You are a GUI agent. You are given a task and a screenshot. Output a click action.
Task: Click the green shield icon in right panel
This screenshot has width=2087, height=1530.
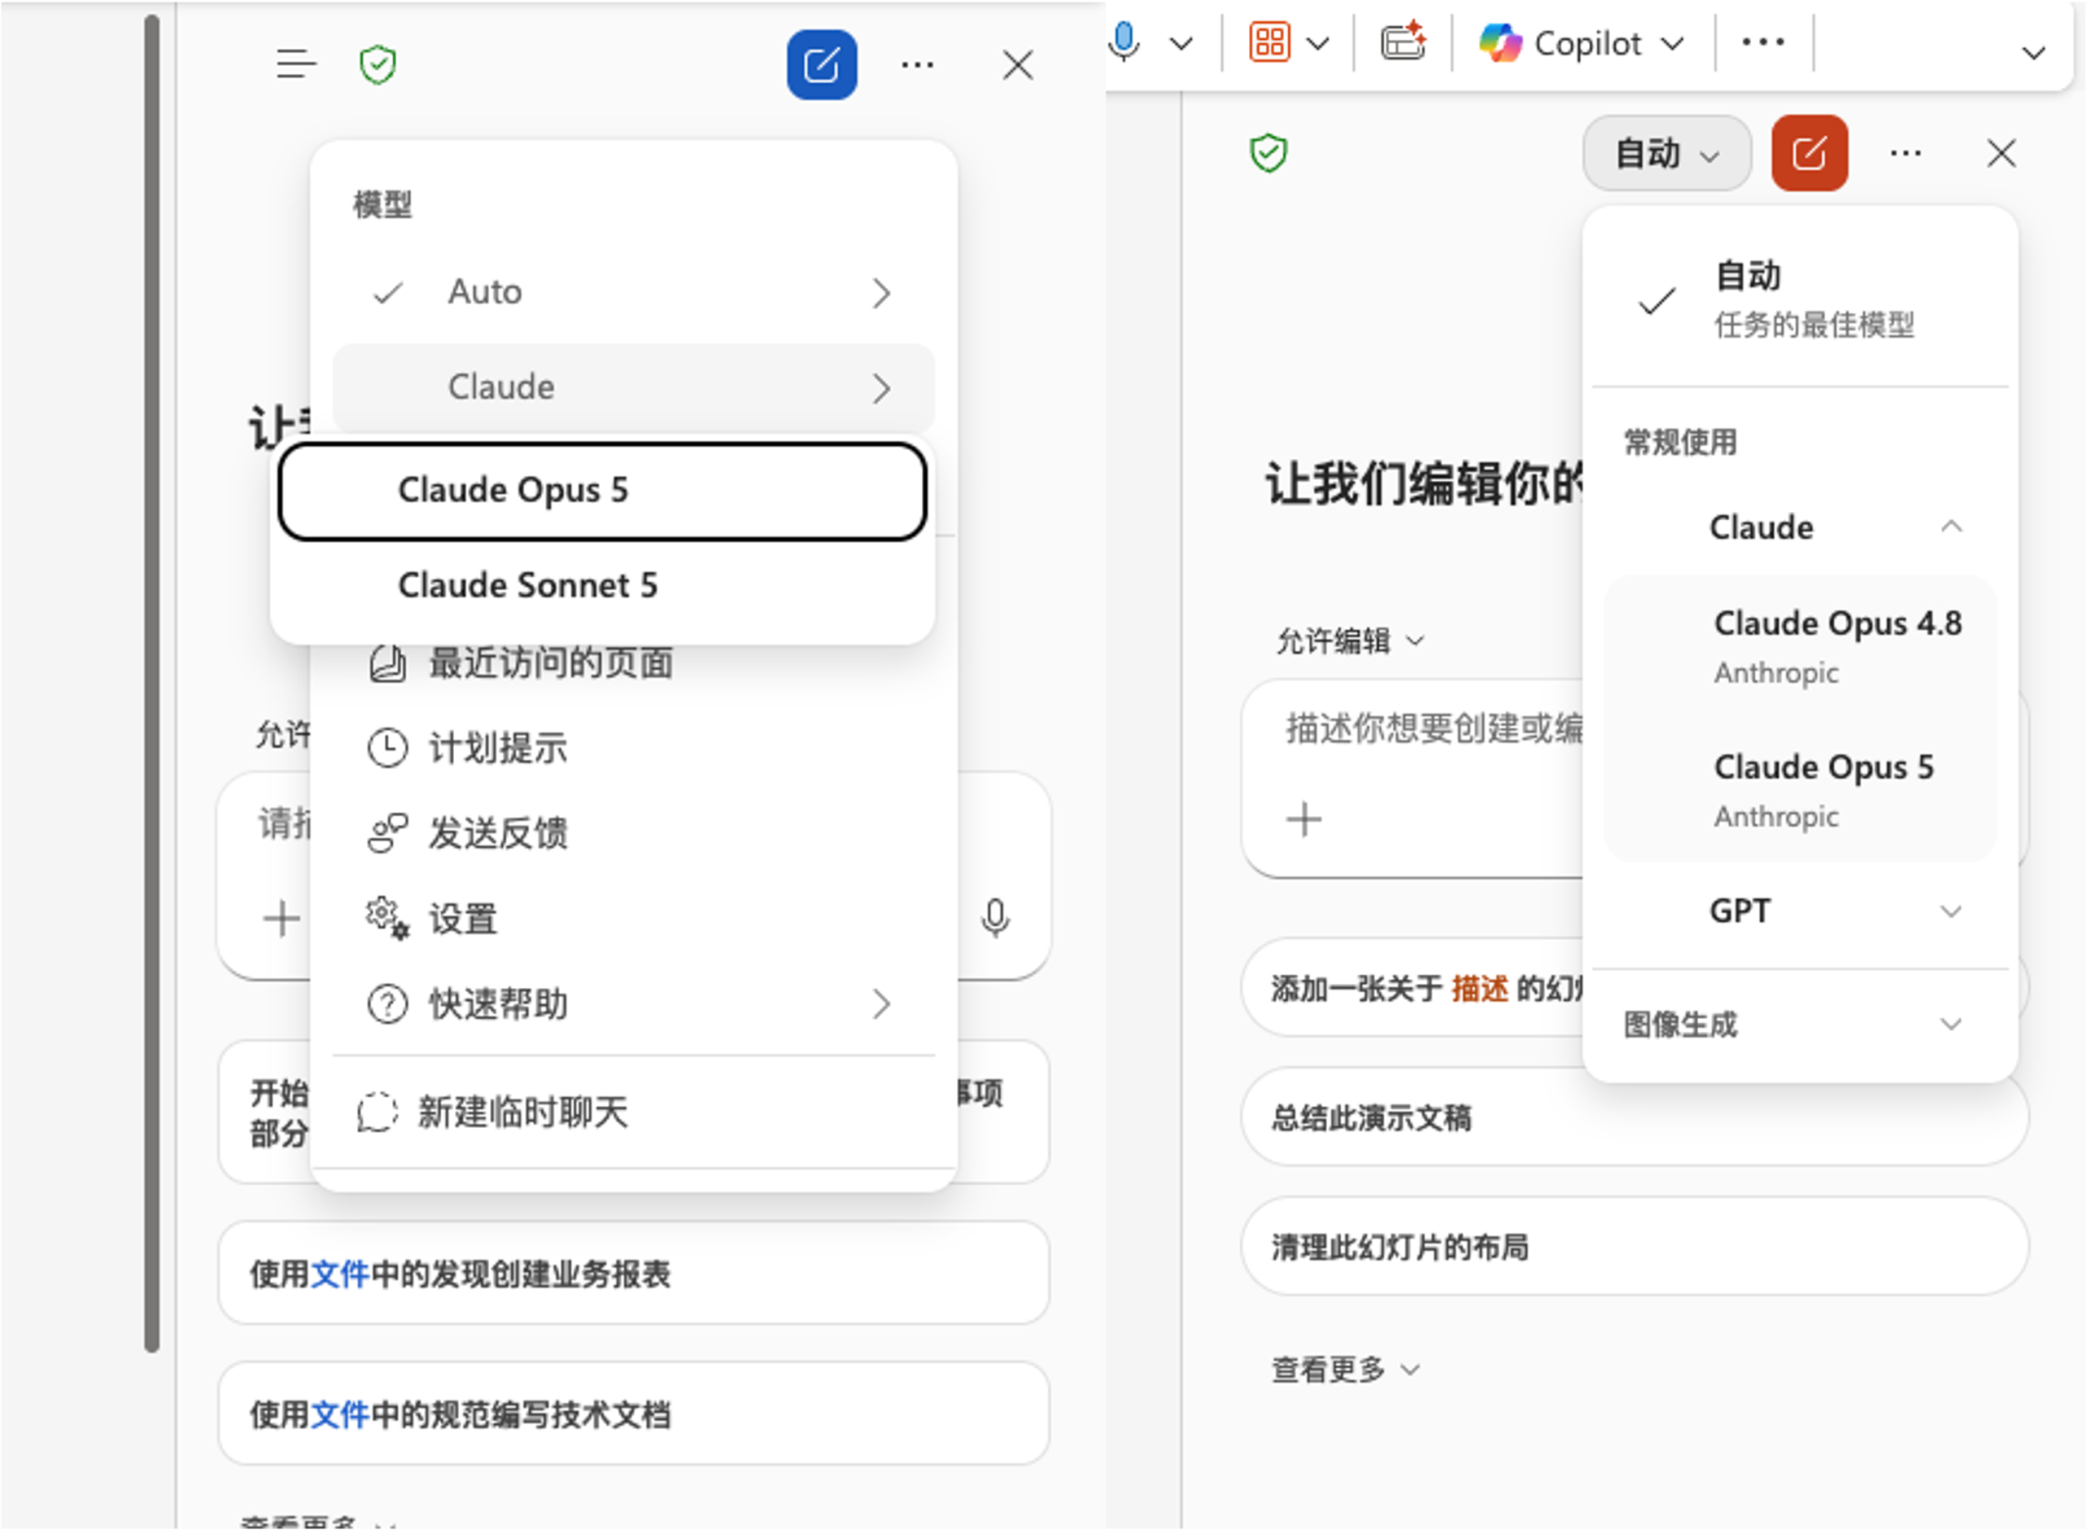tap(1269, 152)
